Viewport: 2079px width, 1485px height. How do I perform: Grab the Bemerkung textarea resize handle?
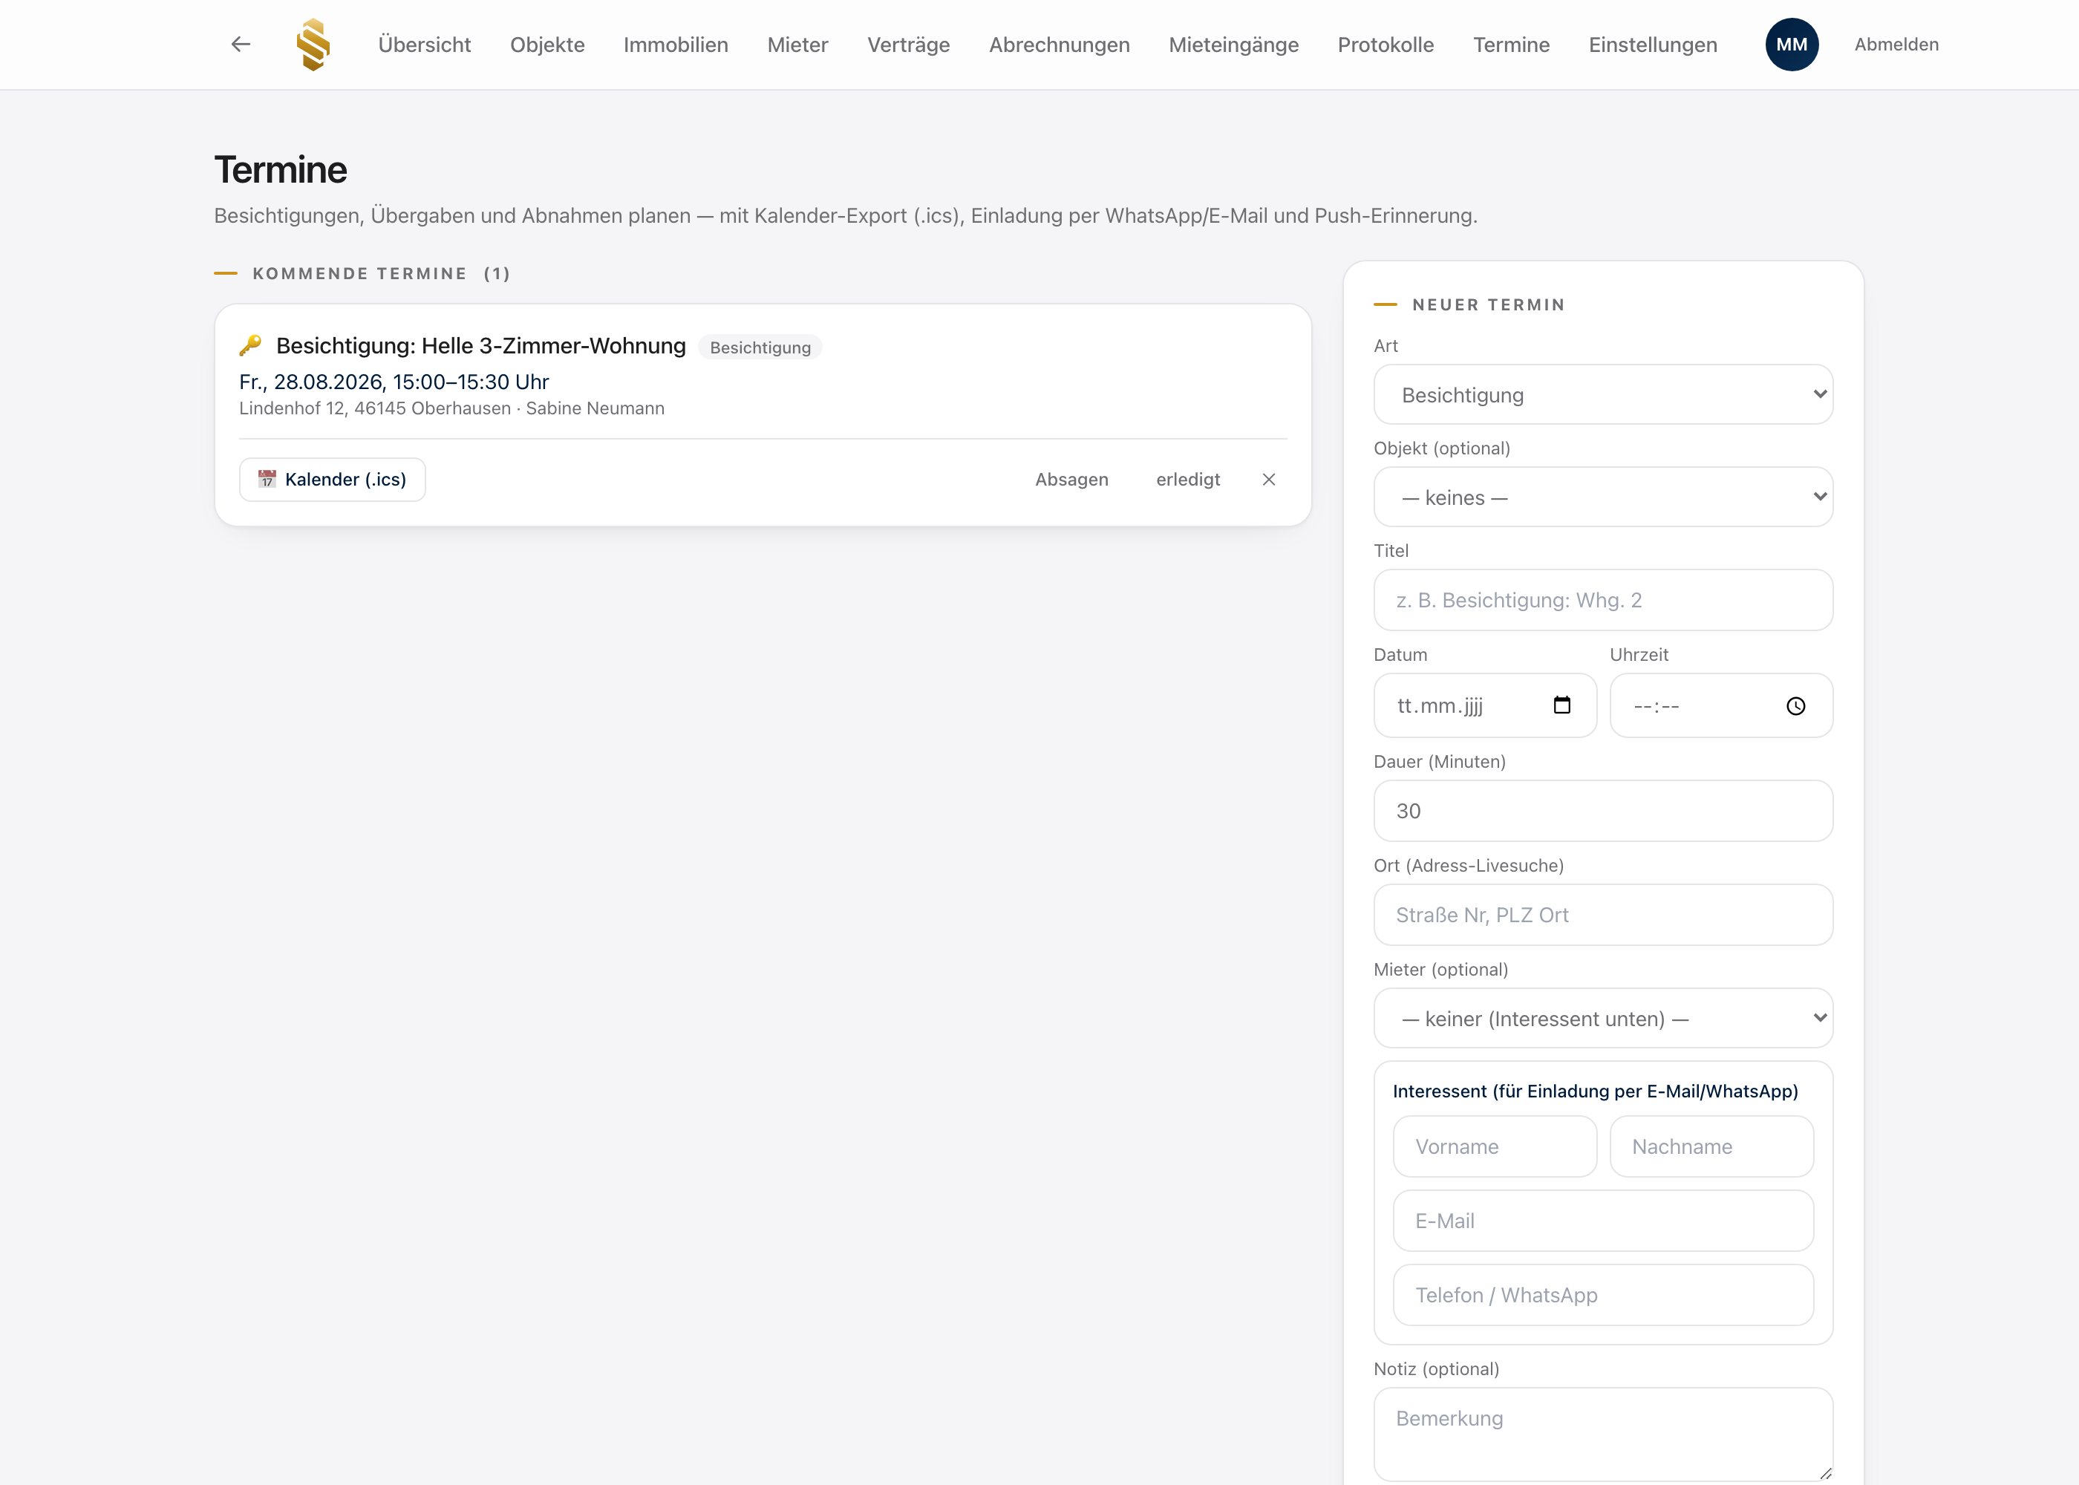(1825, 1473)
